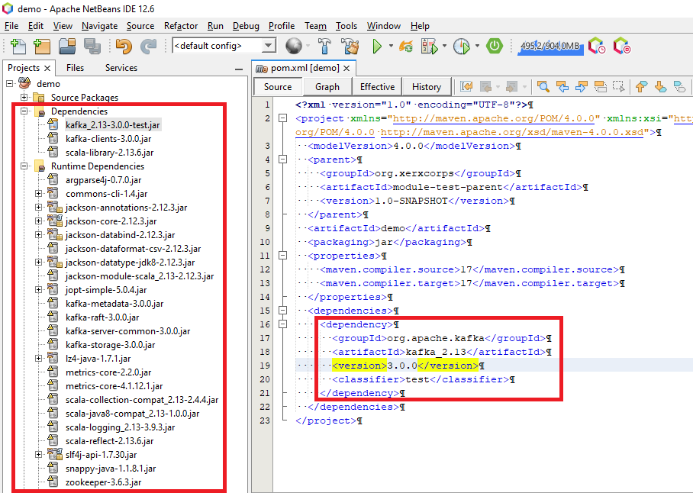Click the New Project toolbar icon

coord(42,46)
